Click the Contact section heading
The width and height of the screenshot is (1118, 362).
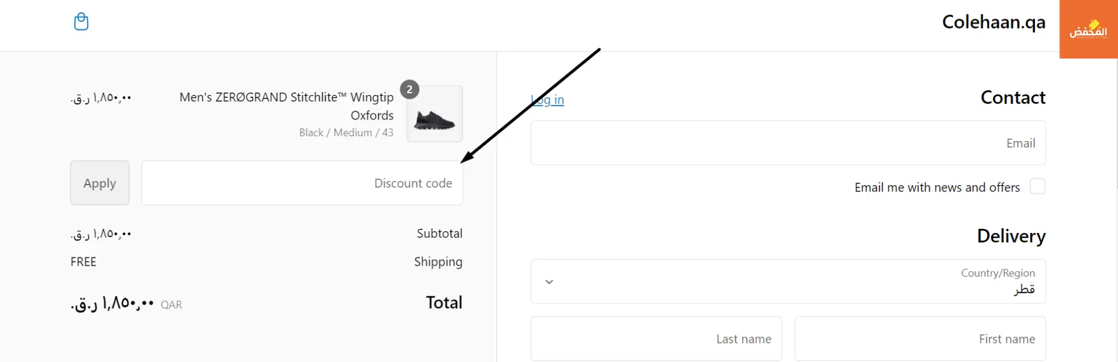coord(1013,97)
